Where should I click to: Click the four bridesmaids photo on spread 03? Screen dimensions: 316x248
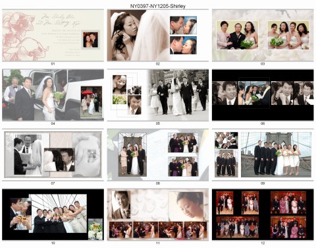coord(288,35)
